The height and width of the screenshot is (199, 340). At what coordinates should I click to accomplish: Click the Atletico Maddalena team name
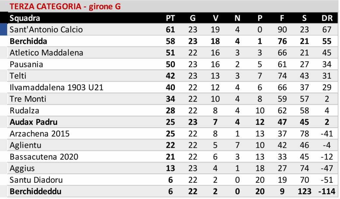[x=46, y=53]
